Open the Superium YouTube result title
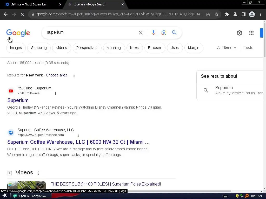 coord(18,100)
